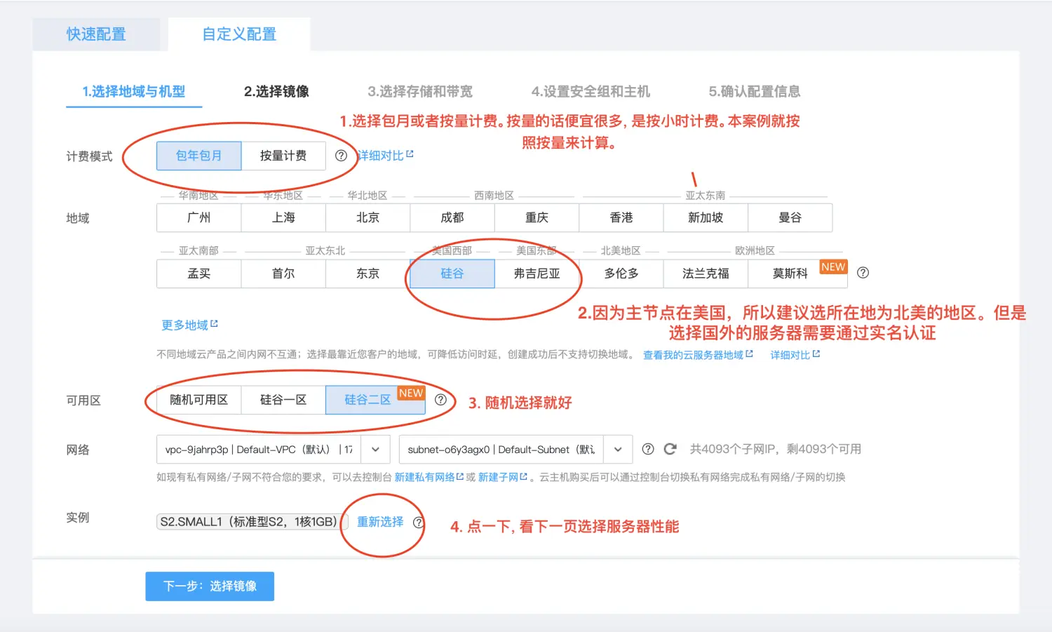The height and width of the screenshot is (632, 1052).
Task: Choose 上海 region
Action: pos(283,217)
